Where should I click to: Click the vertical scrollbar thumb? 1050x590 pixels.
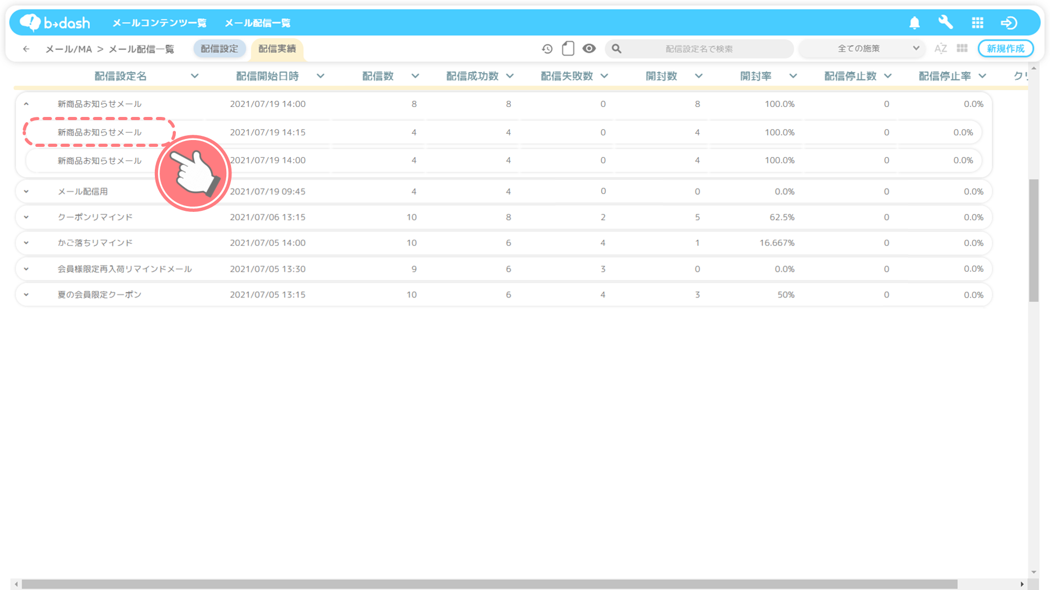click(1034, 240)
